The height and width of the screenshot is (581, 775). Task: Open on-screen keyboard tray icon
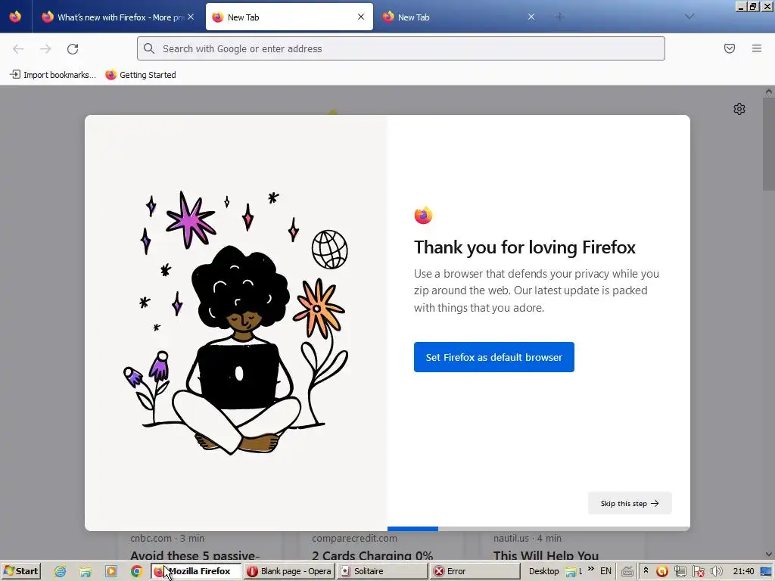tap(627, 572)
